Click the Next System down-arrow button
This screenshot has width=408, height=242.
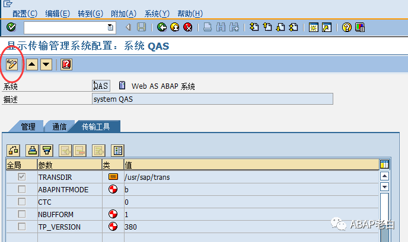[x=46, y=64]
